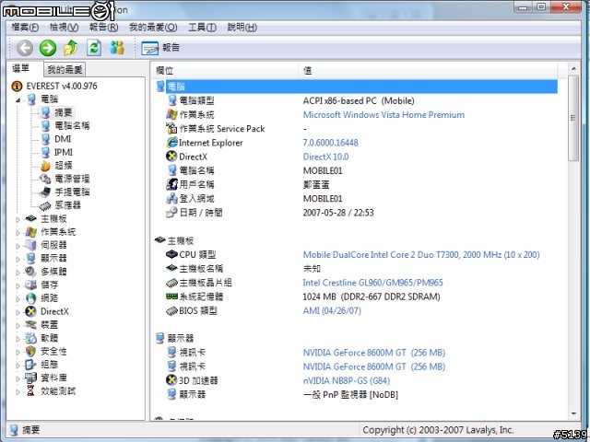Select the ACPI x86-based PC (Mobile) value

pos(359,100)
